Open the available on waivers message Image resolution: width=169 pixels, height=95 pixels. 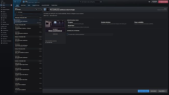point(28,52)
